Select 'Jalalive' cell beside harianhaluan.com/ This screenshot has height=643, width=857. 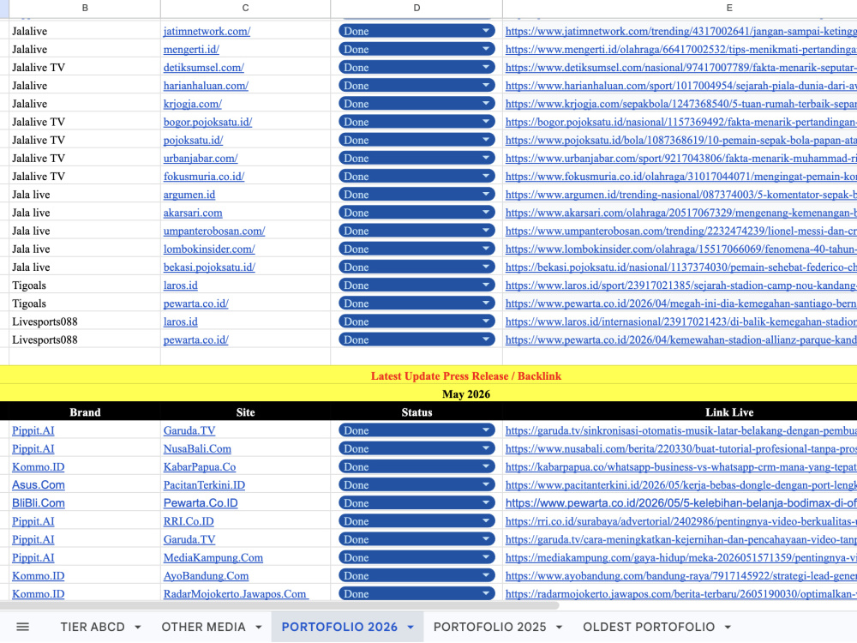(85, 85)
